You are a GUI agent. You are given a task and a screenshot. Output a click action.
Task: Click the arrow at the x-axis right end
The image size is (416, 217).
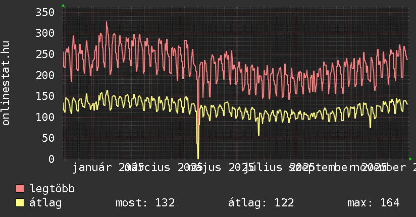click(x=410, y=159)
